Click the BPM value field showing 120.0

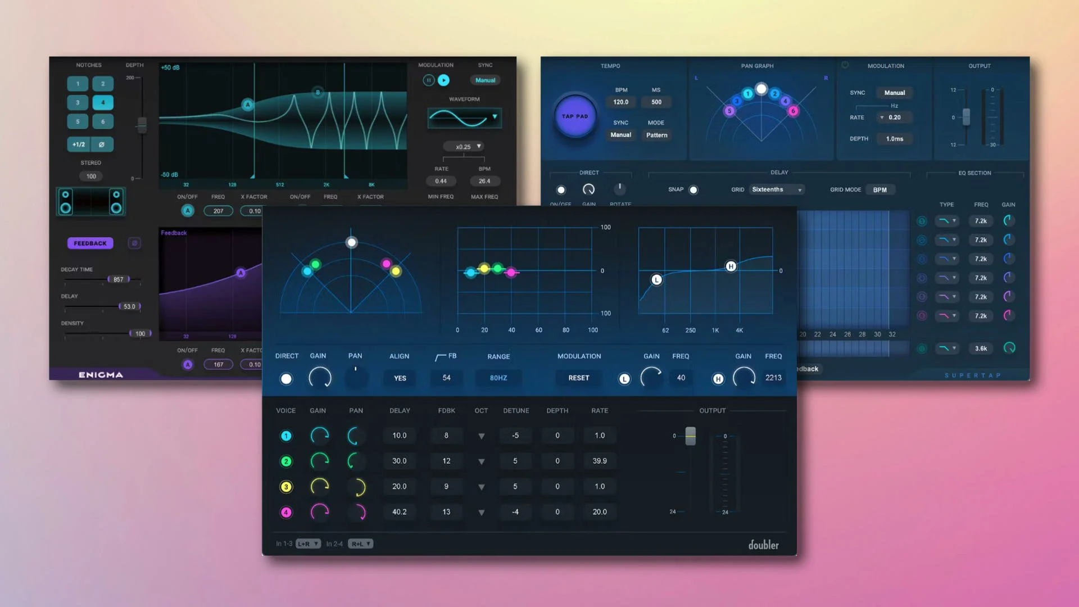point(620,102)
